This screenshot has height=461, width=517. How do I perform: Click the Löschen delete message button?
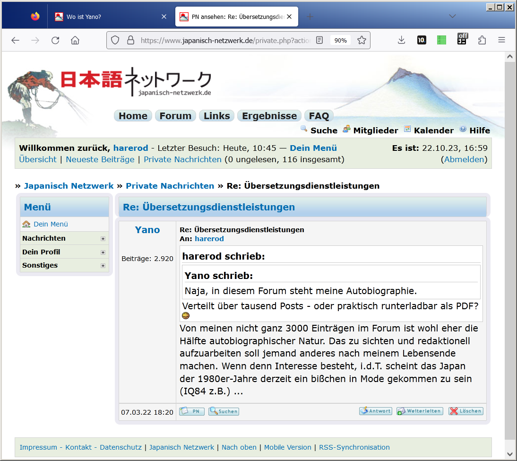[x=465, y=411]
